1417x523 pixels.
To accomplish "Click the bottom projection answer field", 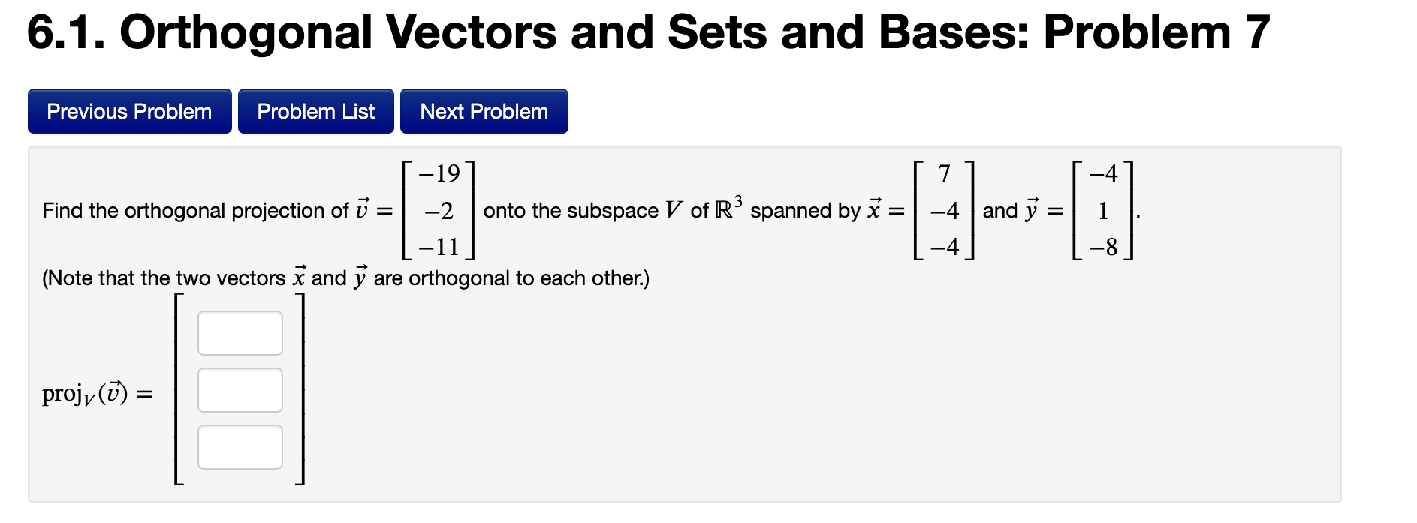I will (x=240, y=447).
